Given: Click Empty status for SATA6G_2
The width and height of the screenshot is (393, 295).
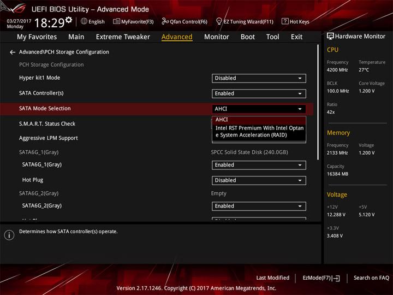Looking at the screenshot, I should pyautogui.click(x=218, y=193).
